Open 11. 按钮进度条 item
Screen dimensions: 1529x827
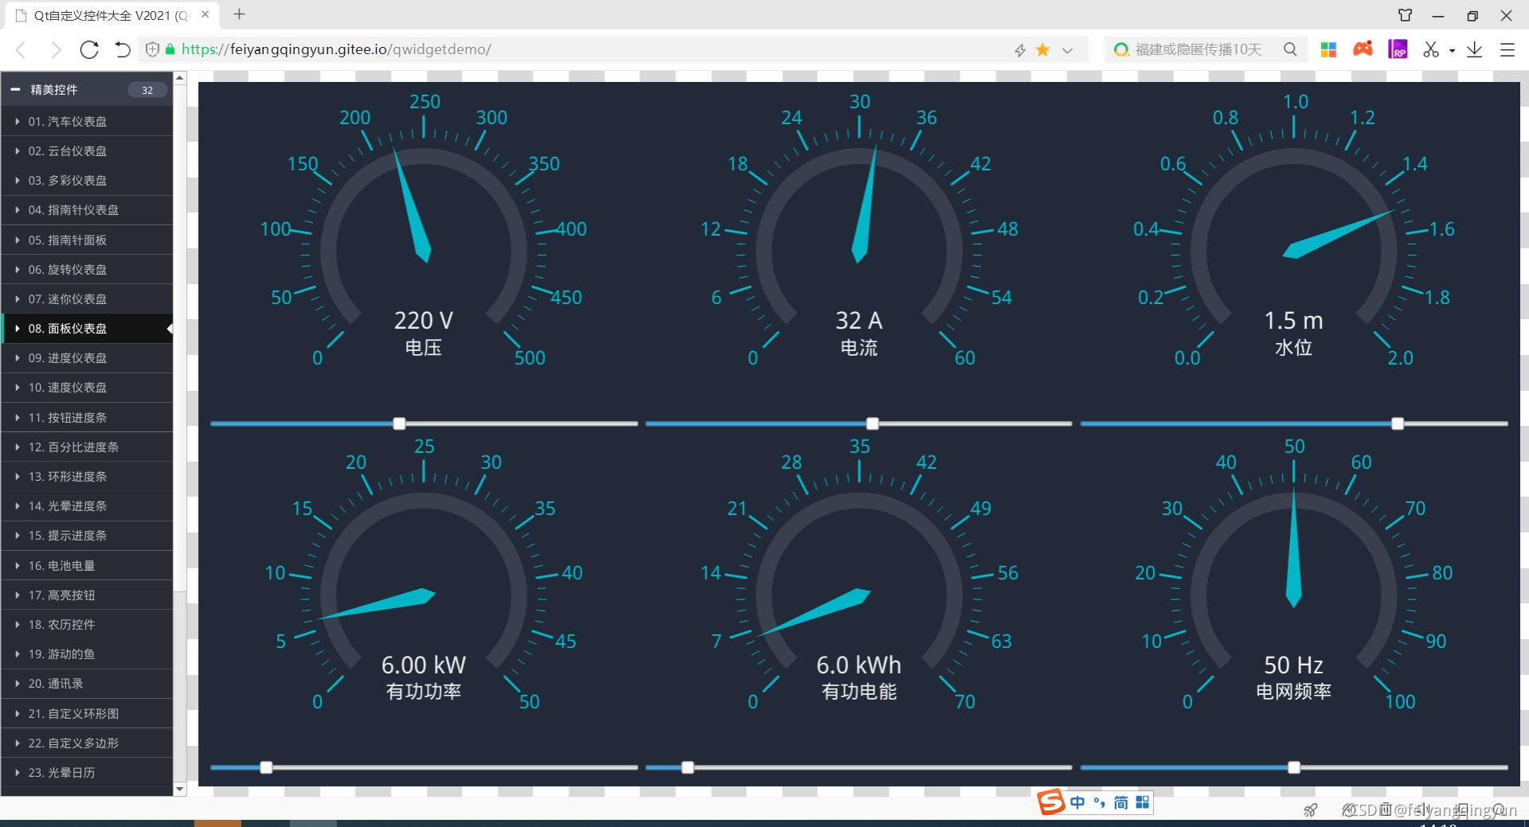click(86, 417)
